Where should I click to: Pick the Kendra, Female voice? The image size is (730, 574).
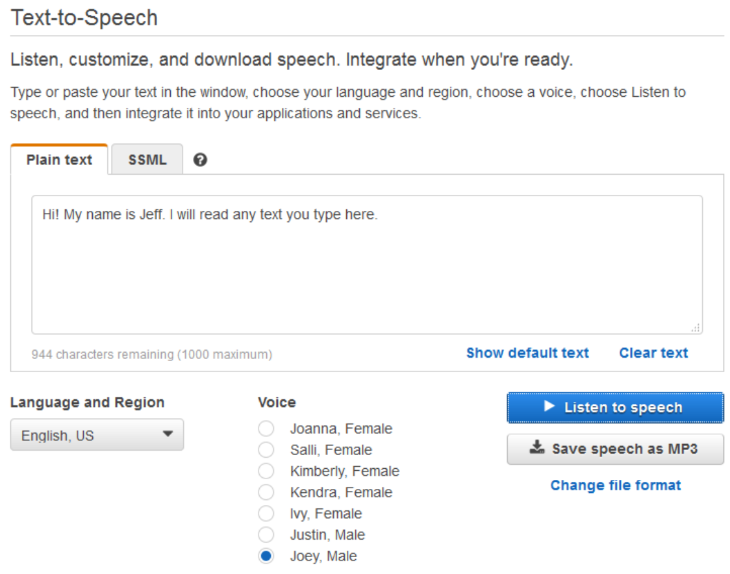click(266, 493)
